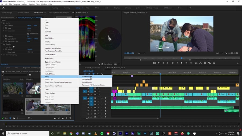Open the playback resolution Full dropdown
The width and height of the screenshot is (242, 136).
pyautogui.click(x=220, y=53)
